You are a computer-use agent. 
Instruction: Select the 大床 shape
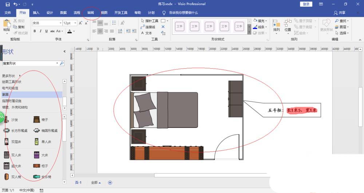[41, 155]
